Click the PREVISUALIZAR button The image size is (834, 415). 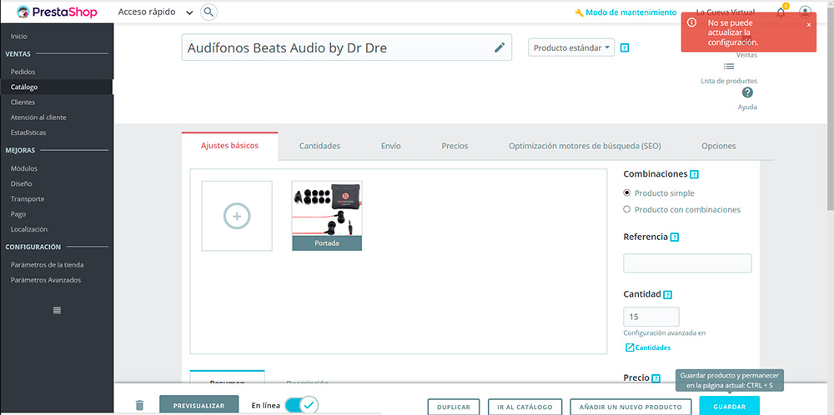[x=198, y=406]
